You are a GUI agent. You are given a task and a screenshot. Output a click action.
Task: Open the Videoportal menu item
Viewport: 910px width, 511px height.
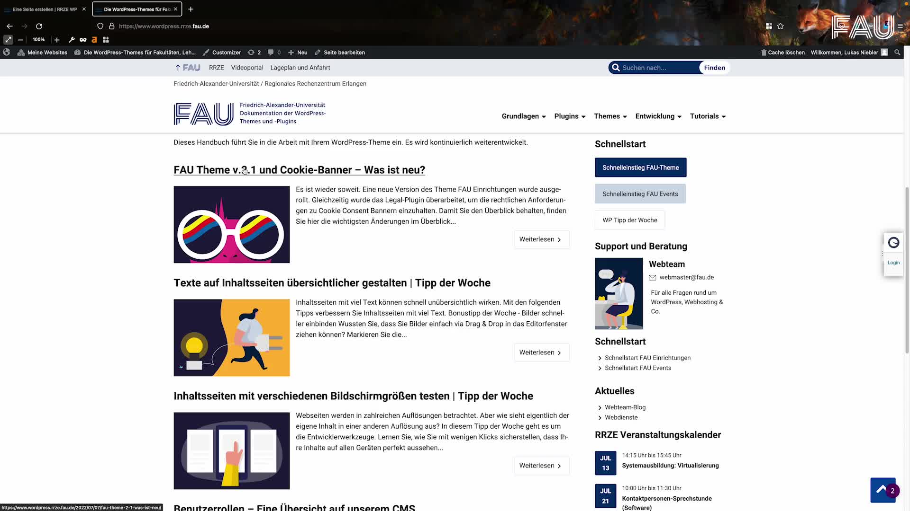pos(247,68)
